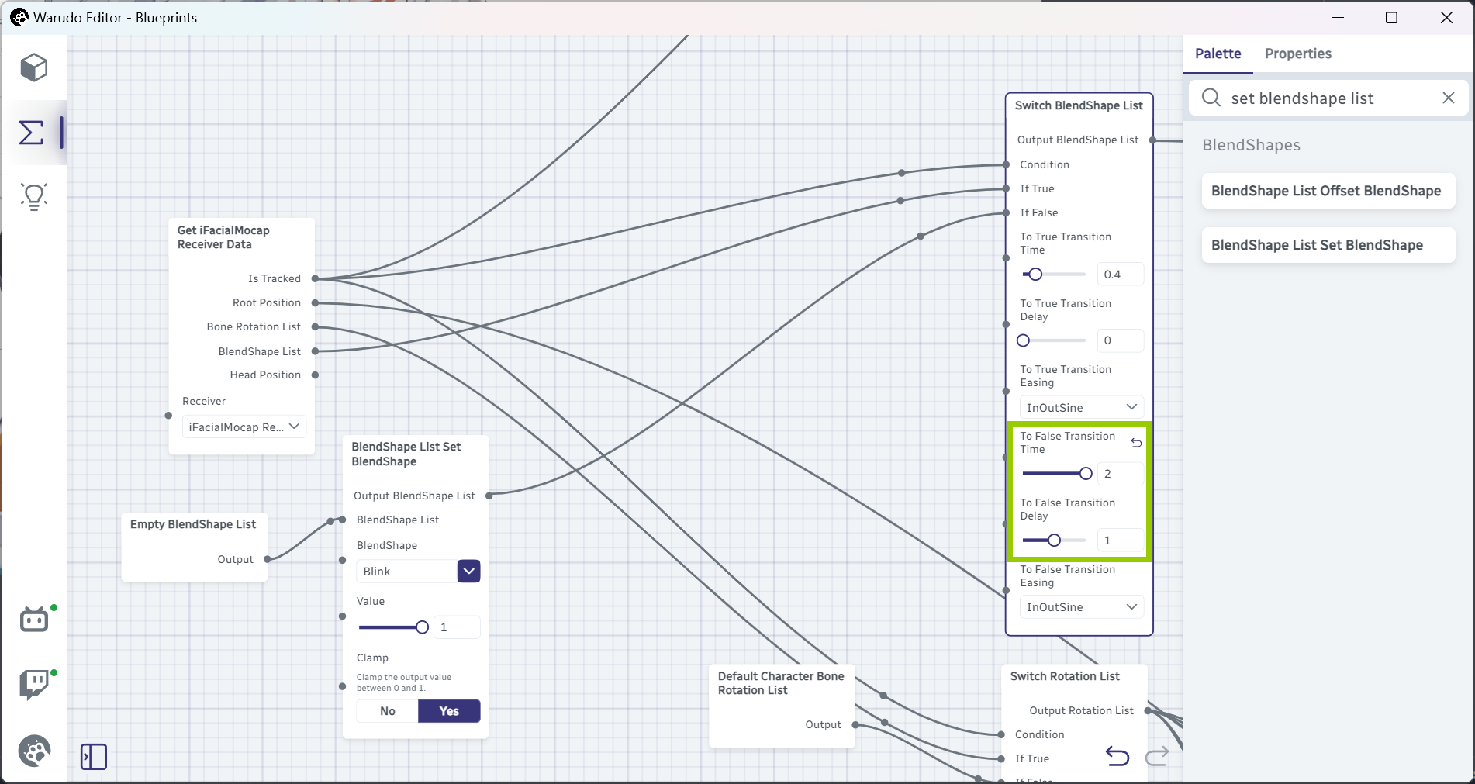This screenshot has height=784, width=1475.
Task: Switch to the Palette tab
Action: pyautogui.click(x=1218, y=54)
